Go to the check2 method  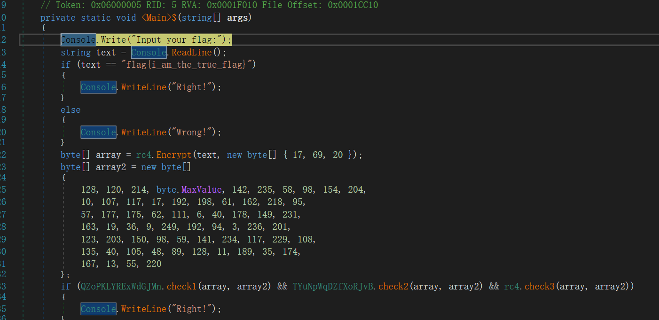393,287
